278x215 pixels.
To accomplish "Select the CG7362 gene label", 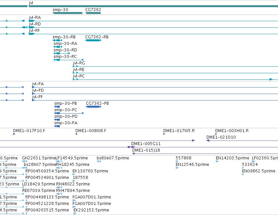I will point(93,10).
